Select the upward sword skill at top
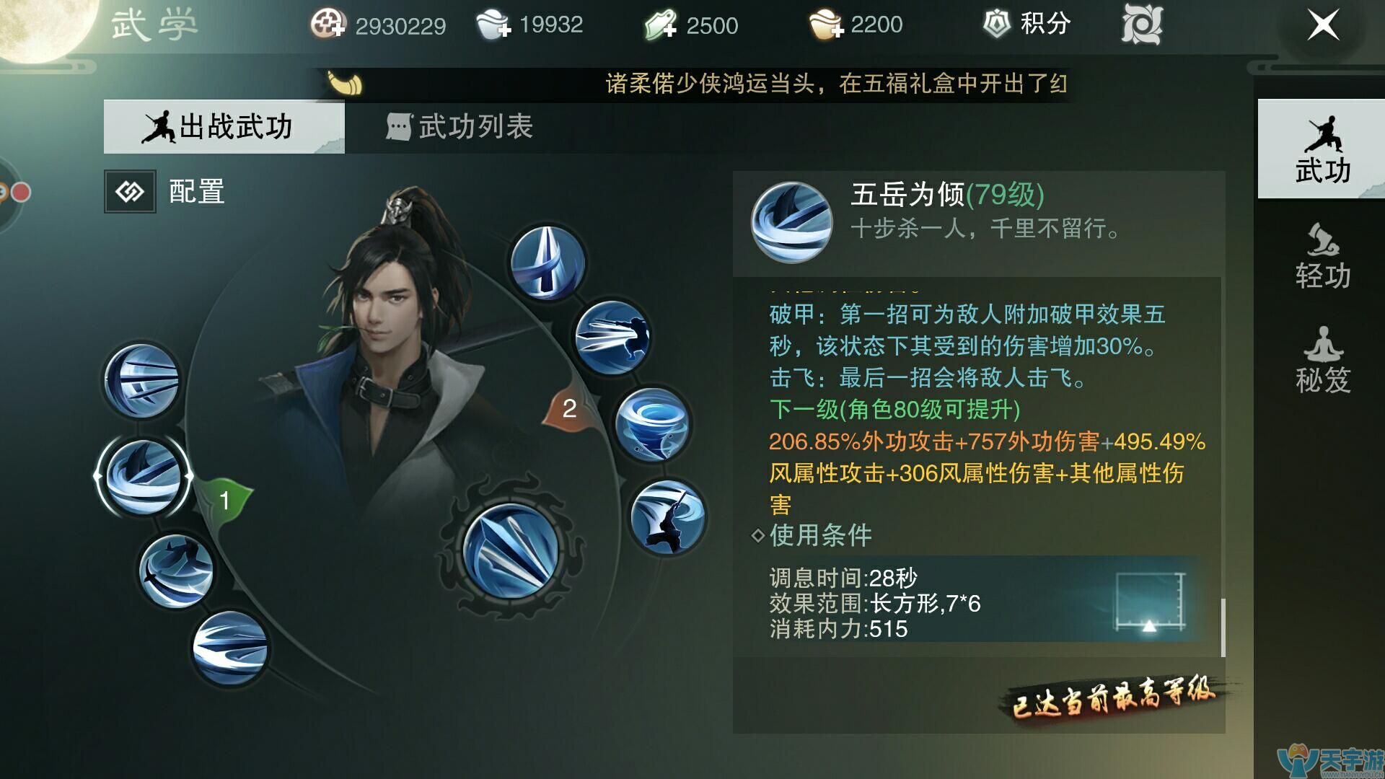The image size is (1385, 779). (548, 261)
